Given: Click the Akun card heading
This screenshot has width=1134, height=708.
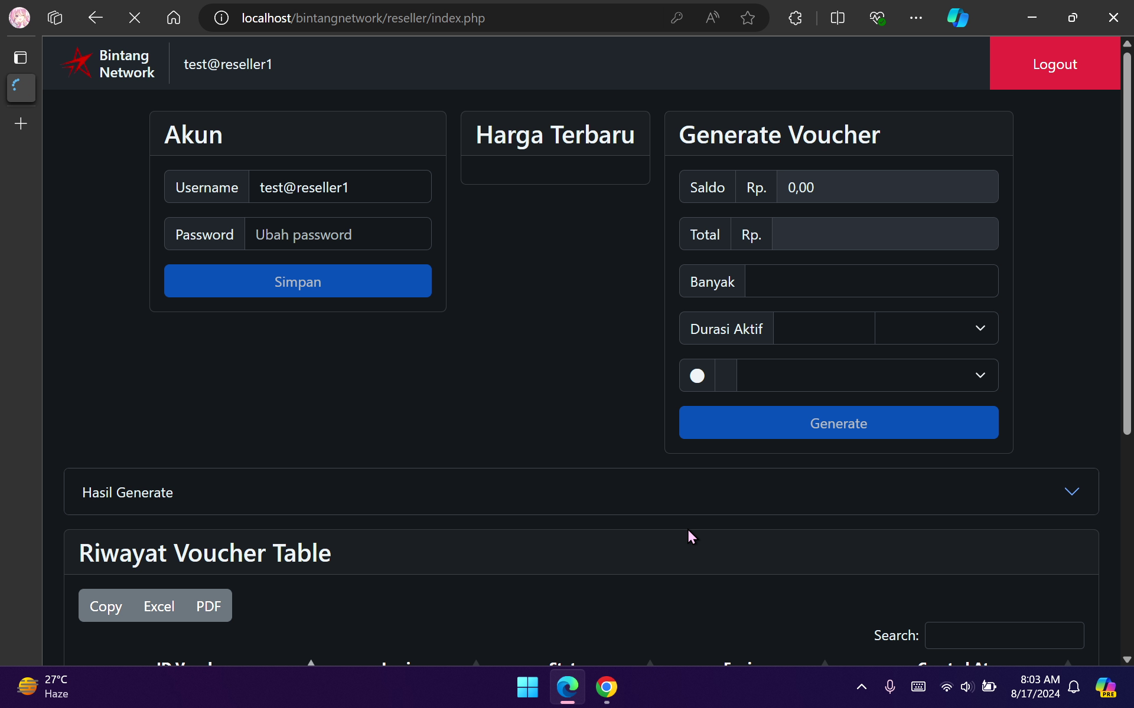Looking at the screenshot, I should (x=194, y=135).
